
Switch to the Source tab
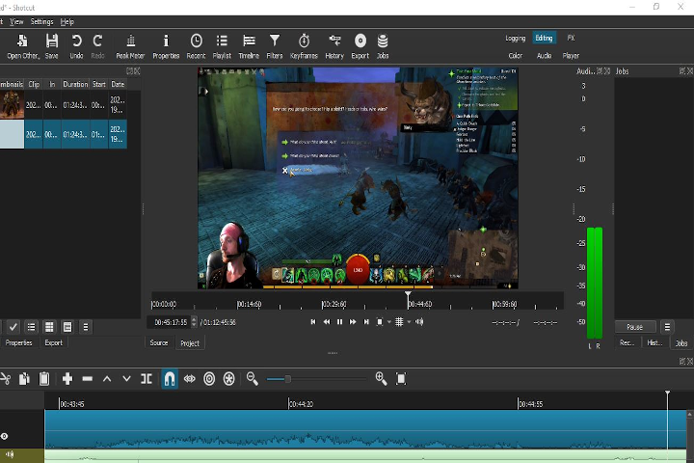pos(159,343)
